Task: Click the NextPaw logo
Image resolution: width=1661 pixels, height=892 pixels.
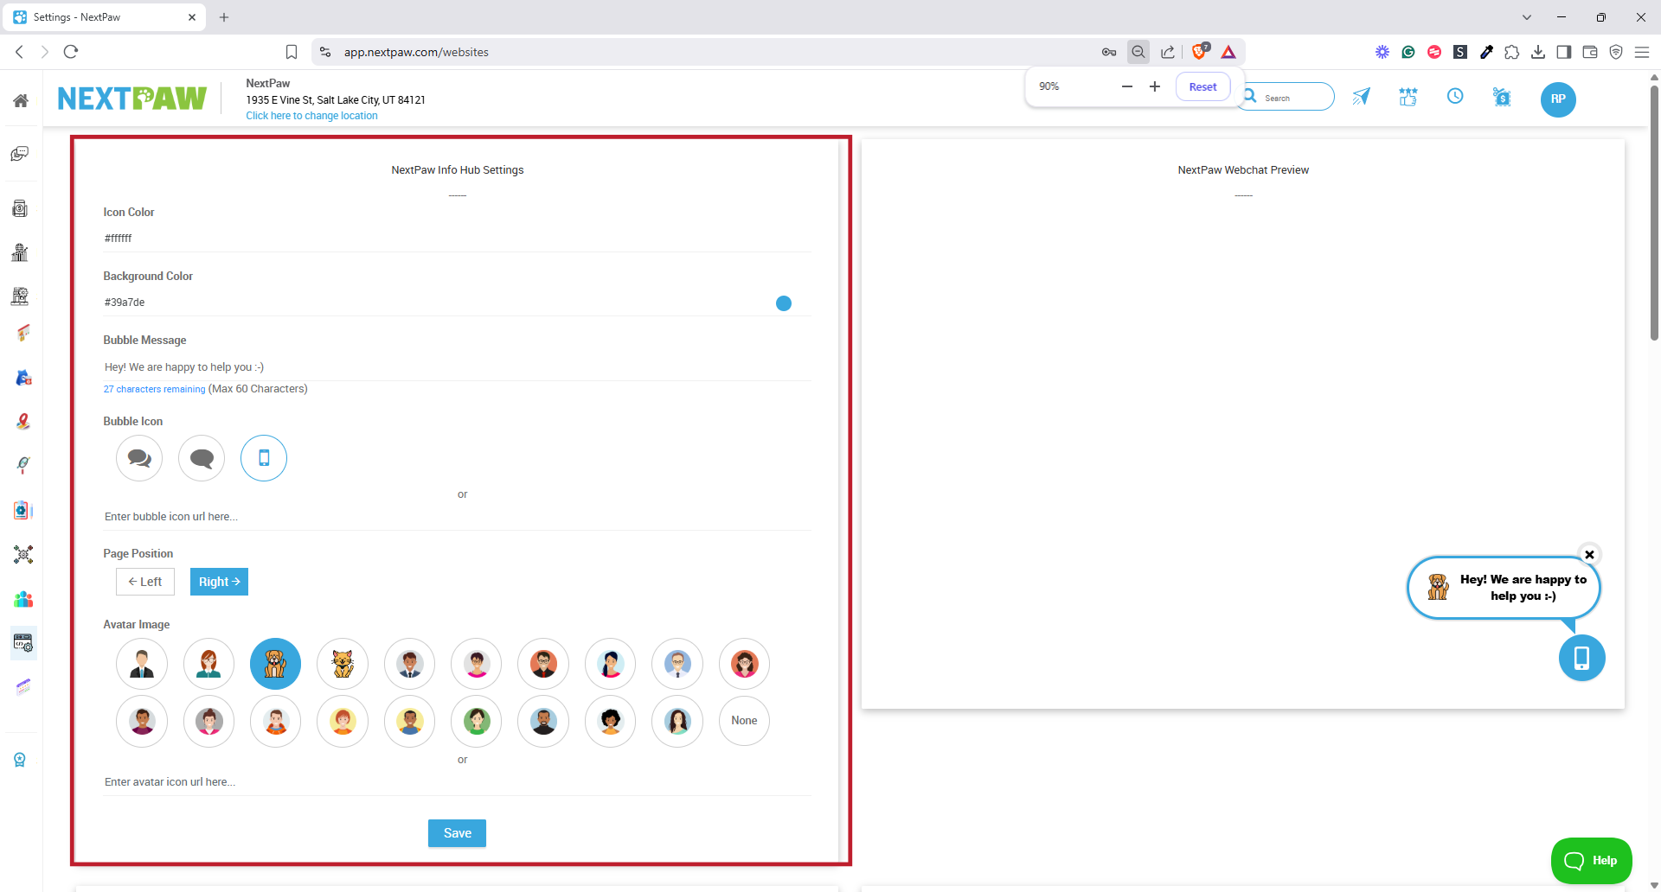Action: point(132,99)
